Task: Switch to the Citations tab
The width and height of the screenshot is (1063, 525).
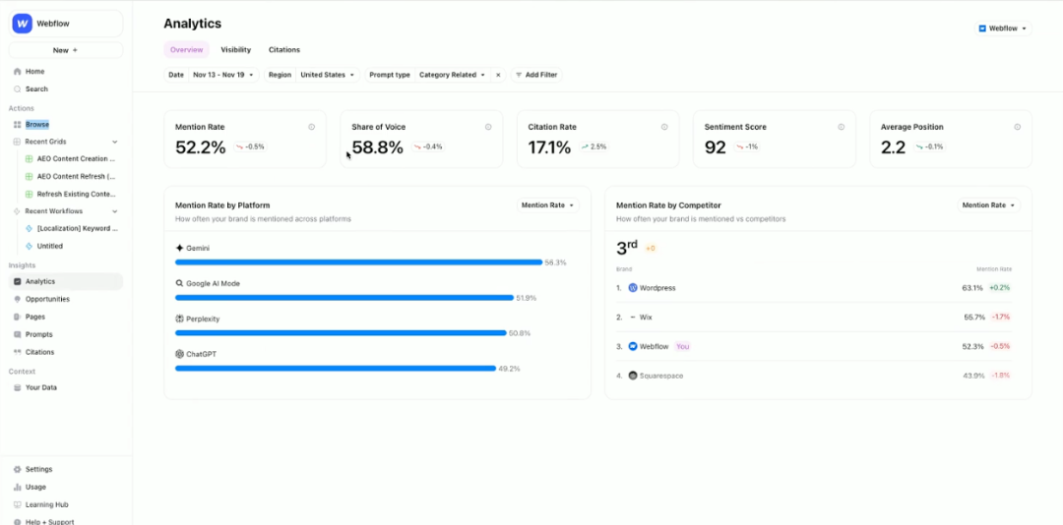Action: (284, 50)
